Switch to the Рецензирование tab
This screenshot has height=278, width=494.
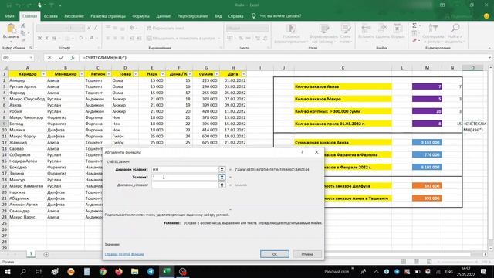pyautogui.click(x=192, y=16)
